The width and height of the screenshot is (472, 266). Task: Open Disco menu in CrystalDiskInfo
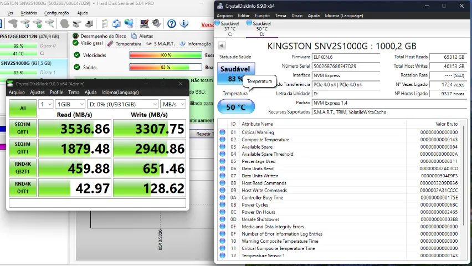pyautogui.click(x=296, y=16)
